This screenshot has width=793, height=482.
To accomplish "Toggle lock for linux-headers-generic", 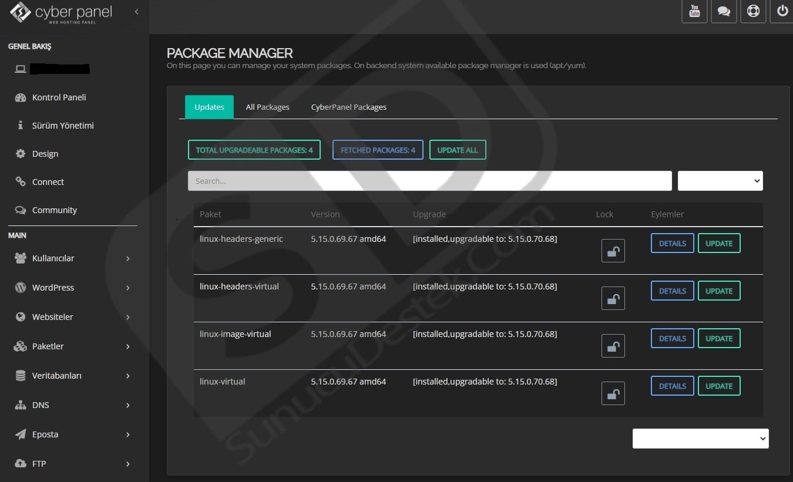I will [613, 251].
